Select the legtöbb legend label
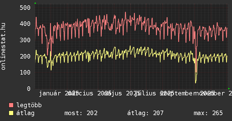The image size is (232, 121). [x=29, y=106]
